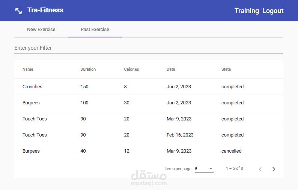Click the Tra-Fitness title
This screenshot has width=298, height=190.
[45, 10]
